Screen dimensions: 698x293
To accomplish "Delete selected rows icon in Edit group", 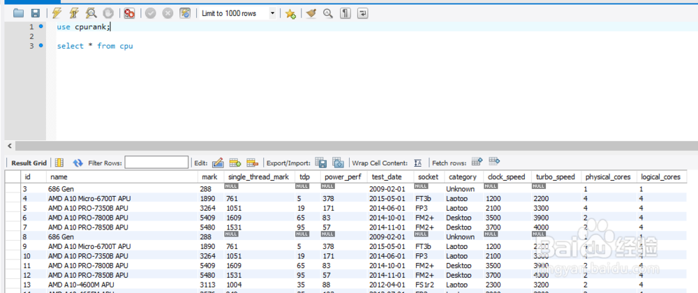I will click(253, 163).
